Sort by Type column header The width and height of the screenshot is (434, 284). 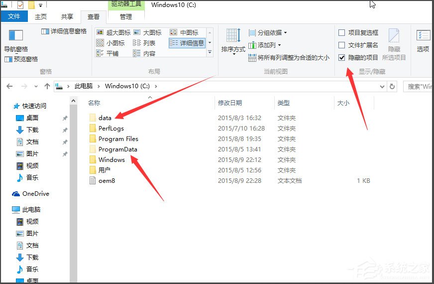pos(284,103)
